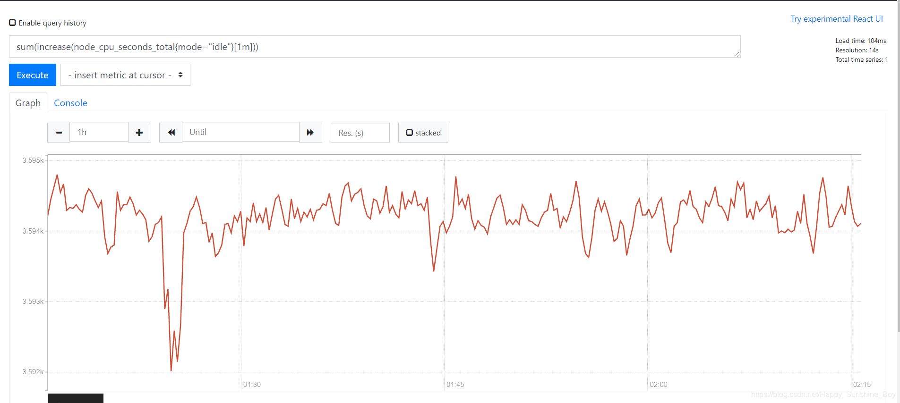Screen dimensions: 900x403
Task: Step backward in time with rewind icon
Action: coord(171,133)
